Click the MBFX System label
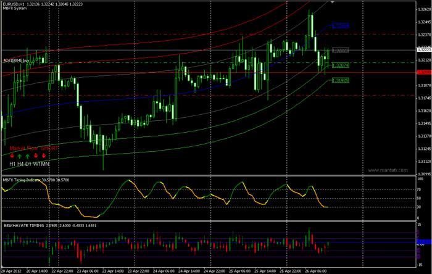432x274 pixels. pos(15,8)
